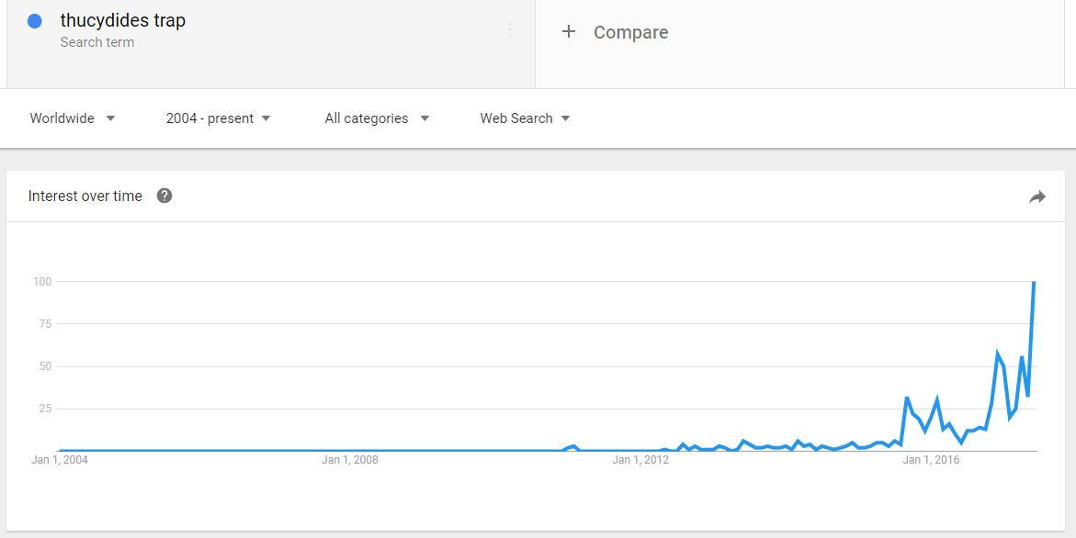This screenshot has height=538, width=1076.
Task: Open the Interest over time help icon
Action: point(164,196)
